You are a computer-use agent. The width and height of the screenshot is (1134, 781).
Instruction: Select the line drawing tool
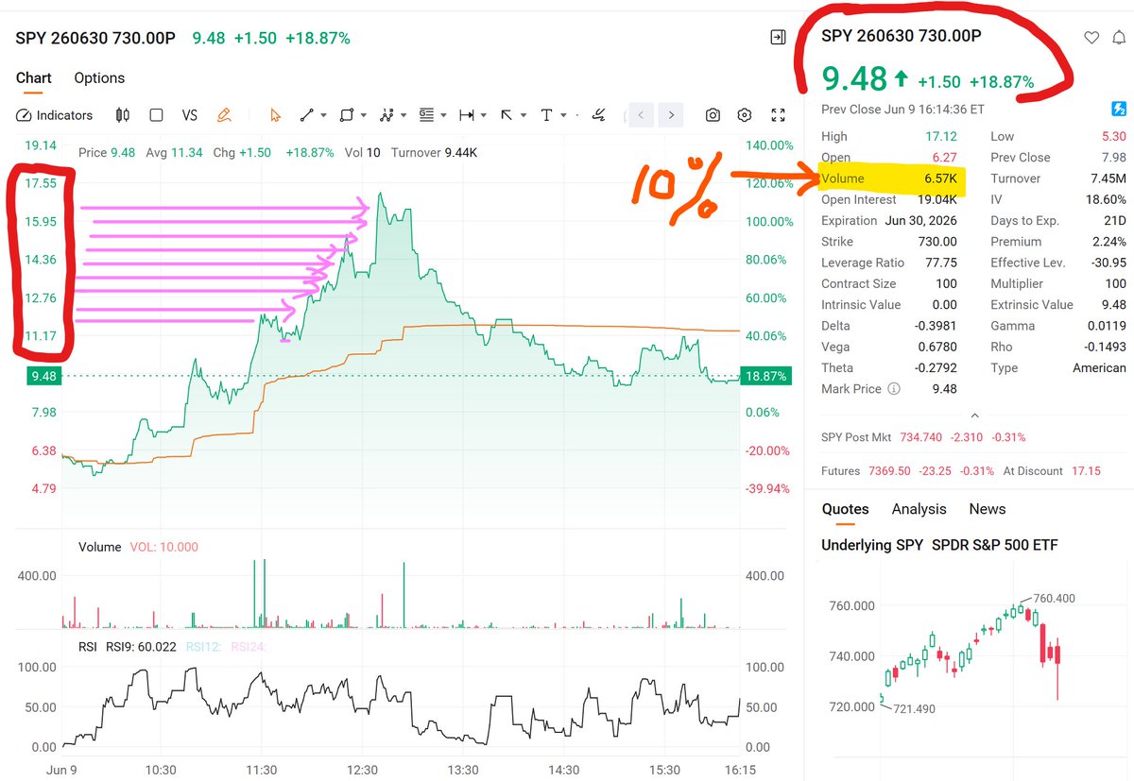coord(306,115)
